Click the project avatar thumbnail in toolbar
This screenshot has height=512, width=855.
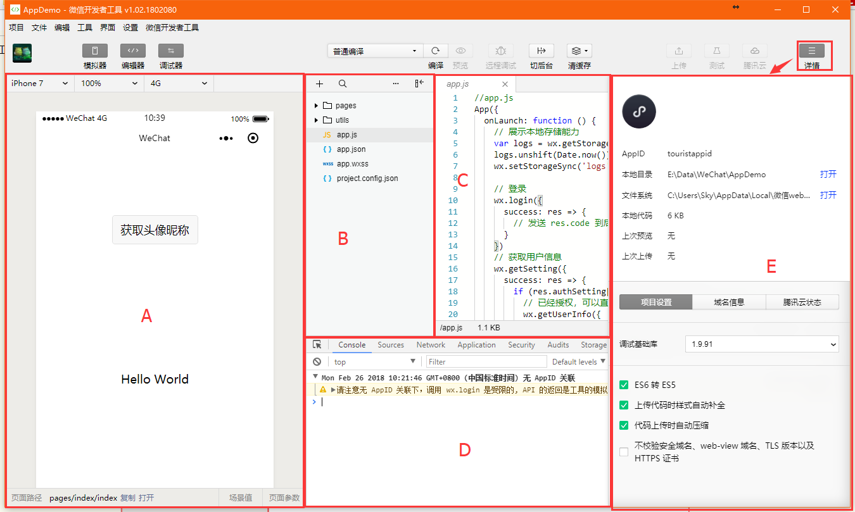(x=22, y=53)
